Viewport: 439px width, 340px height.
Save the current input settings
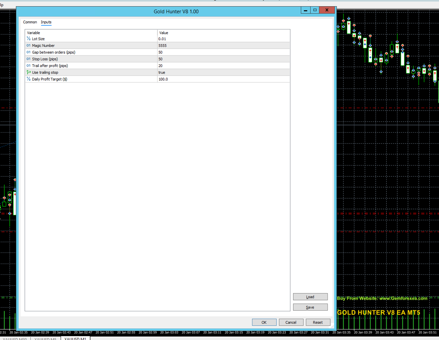[x=310, y=307]
